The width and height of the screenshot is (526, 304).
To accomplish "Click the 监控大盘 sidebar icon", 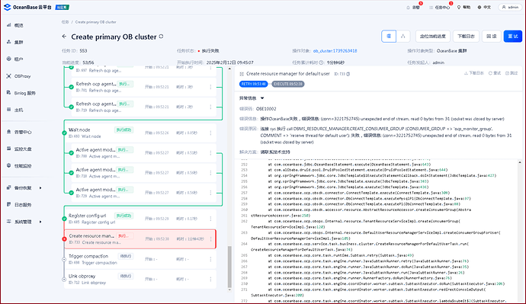I will [8, 149].
